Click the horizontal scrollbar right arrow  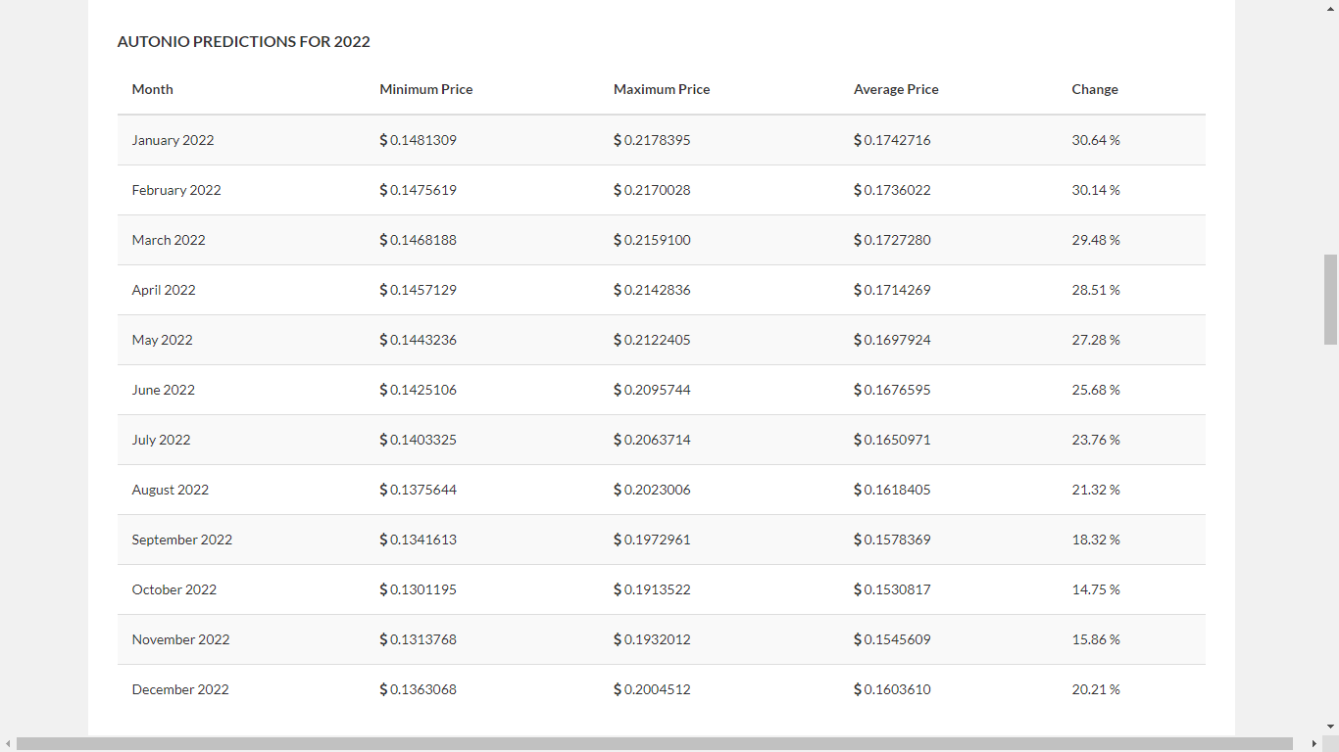click(x=1314, y=744)
